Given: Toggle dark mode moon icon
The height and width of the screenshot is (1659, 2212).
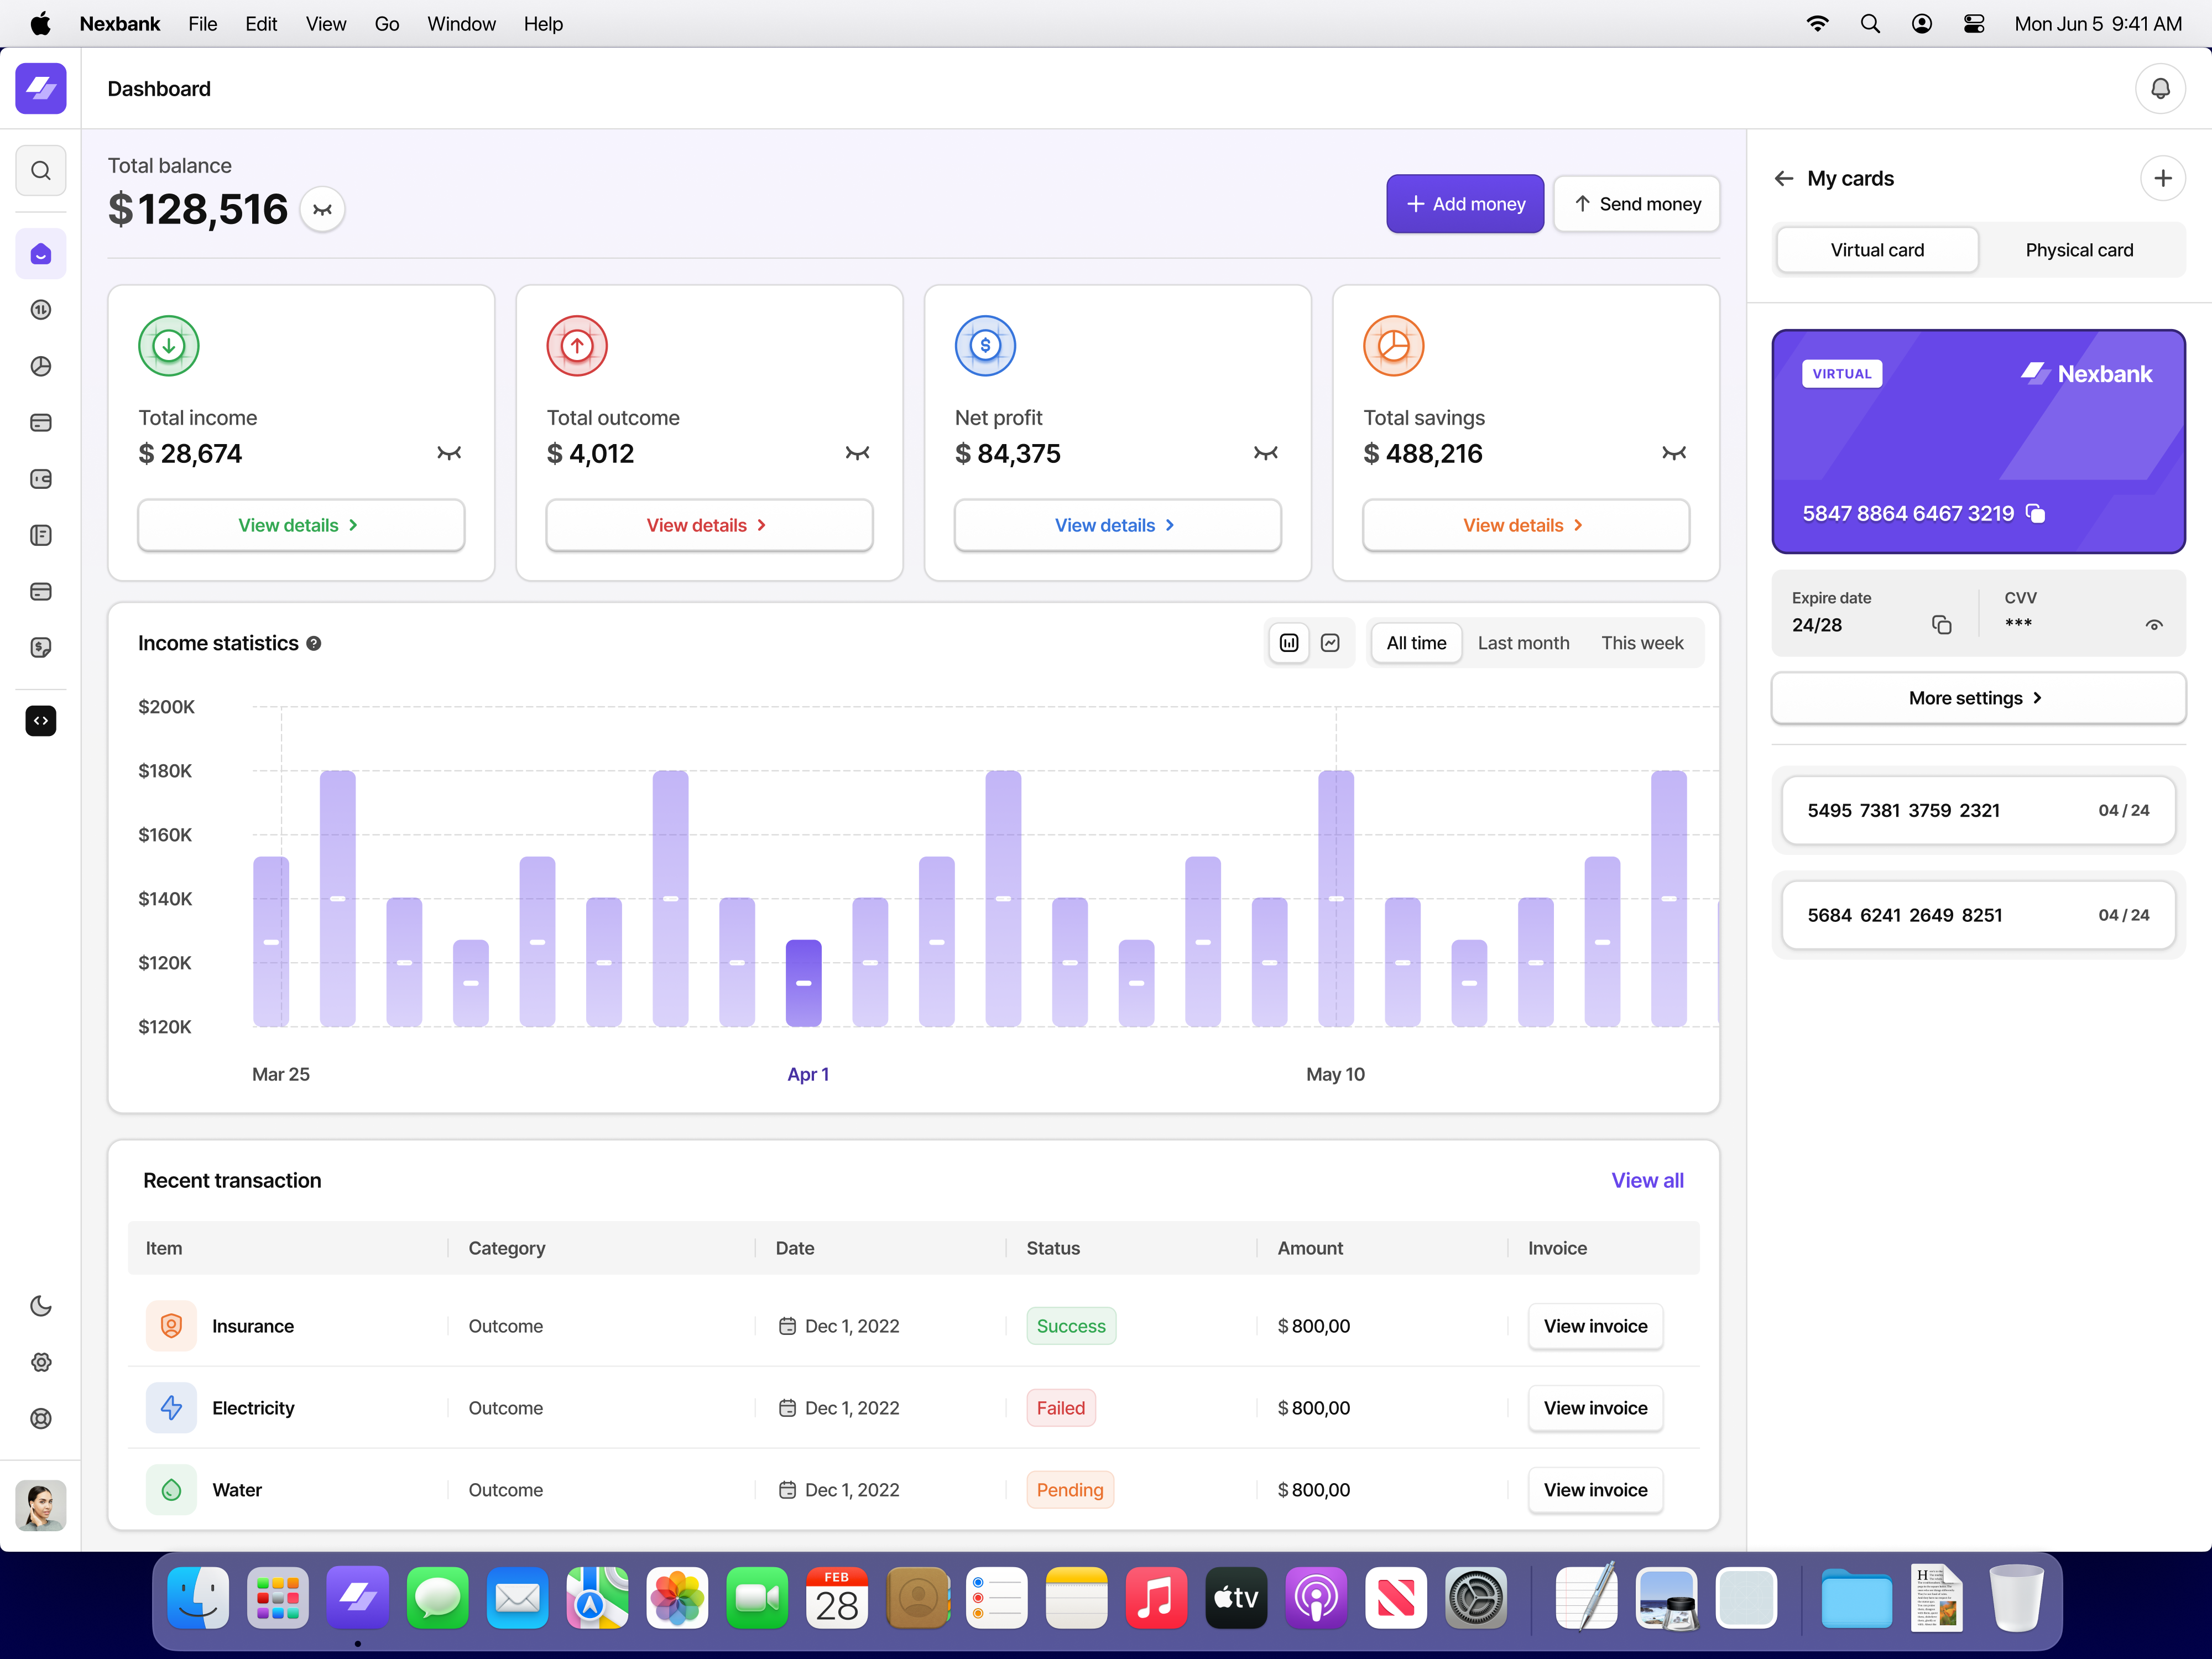Looking at the screenshot, I should pos(41,1306).
